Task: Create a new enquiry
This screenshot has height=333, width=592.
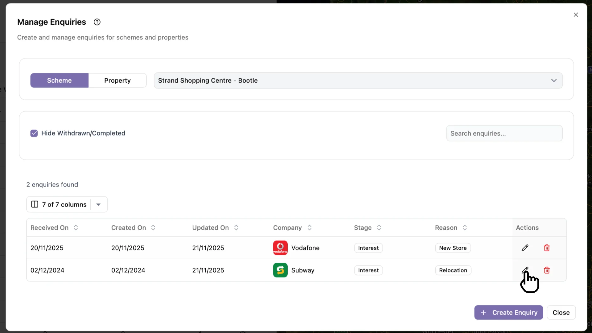Action: [508, 312]
